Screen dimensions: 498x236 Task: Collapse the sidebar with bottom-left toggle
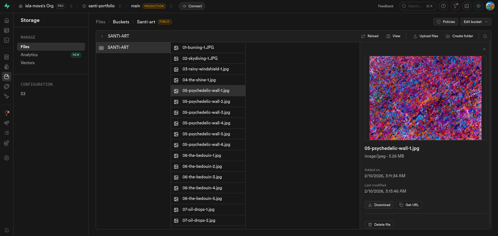7,230
